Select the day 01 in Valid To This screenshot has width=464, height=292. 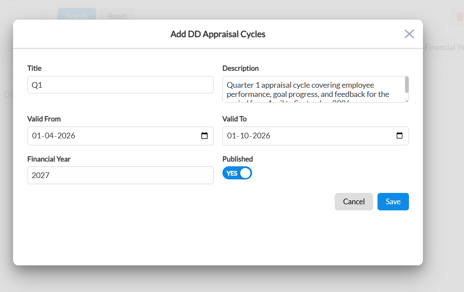232,136
